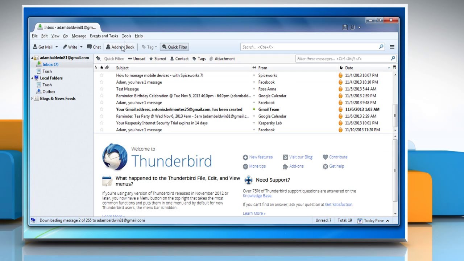The width and height of the screenshot is (464, 261).
Task: Toggle the Today Pane button
Action: (x=373, y=220)
